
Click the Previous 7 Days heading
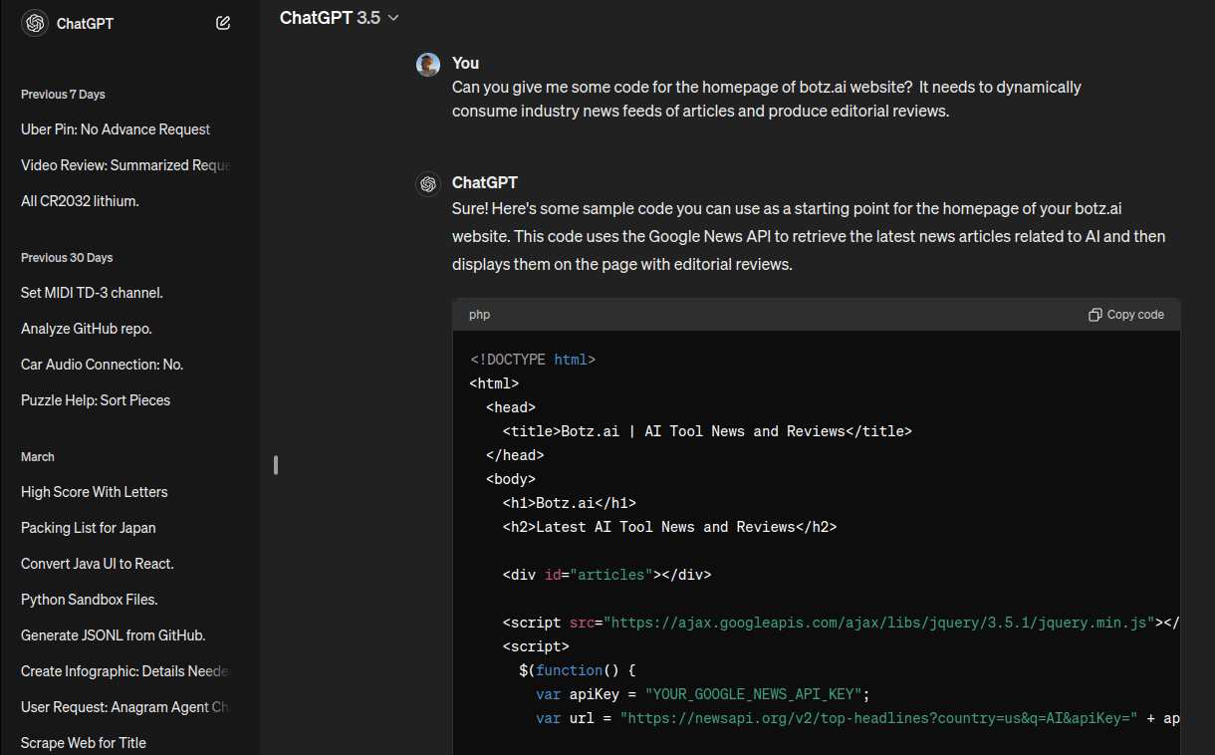click(x=63, y=95)
